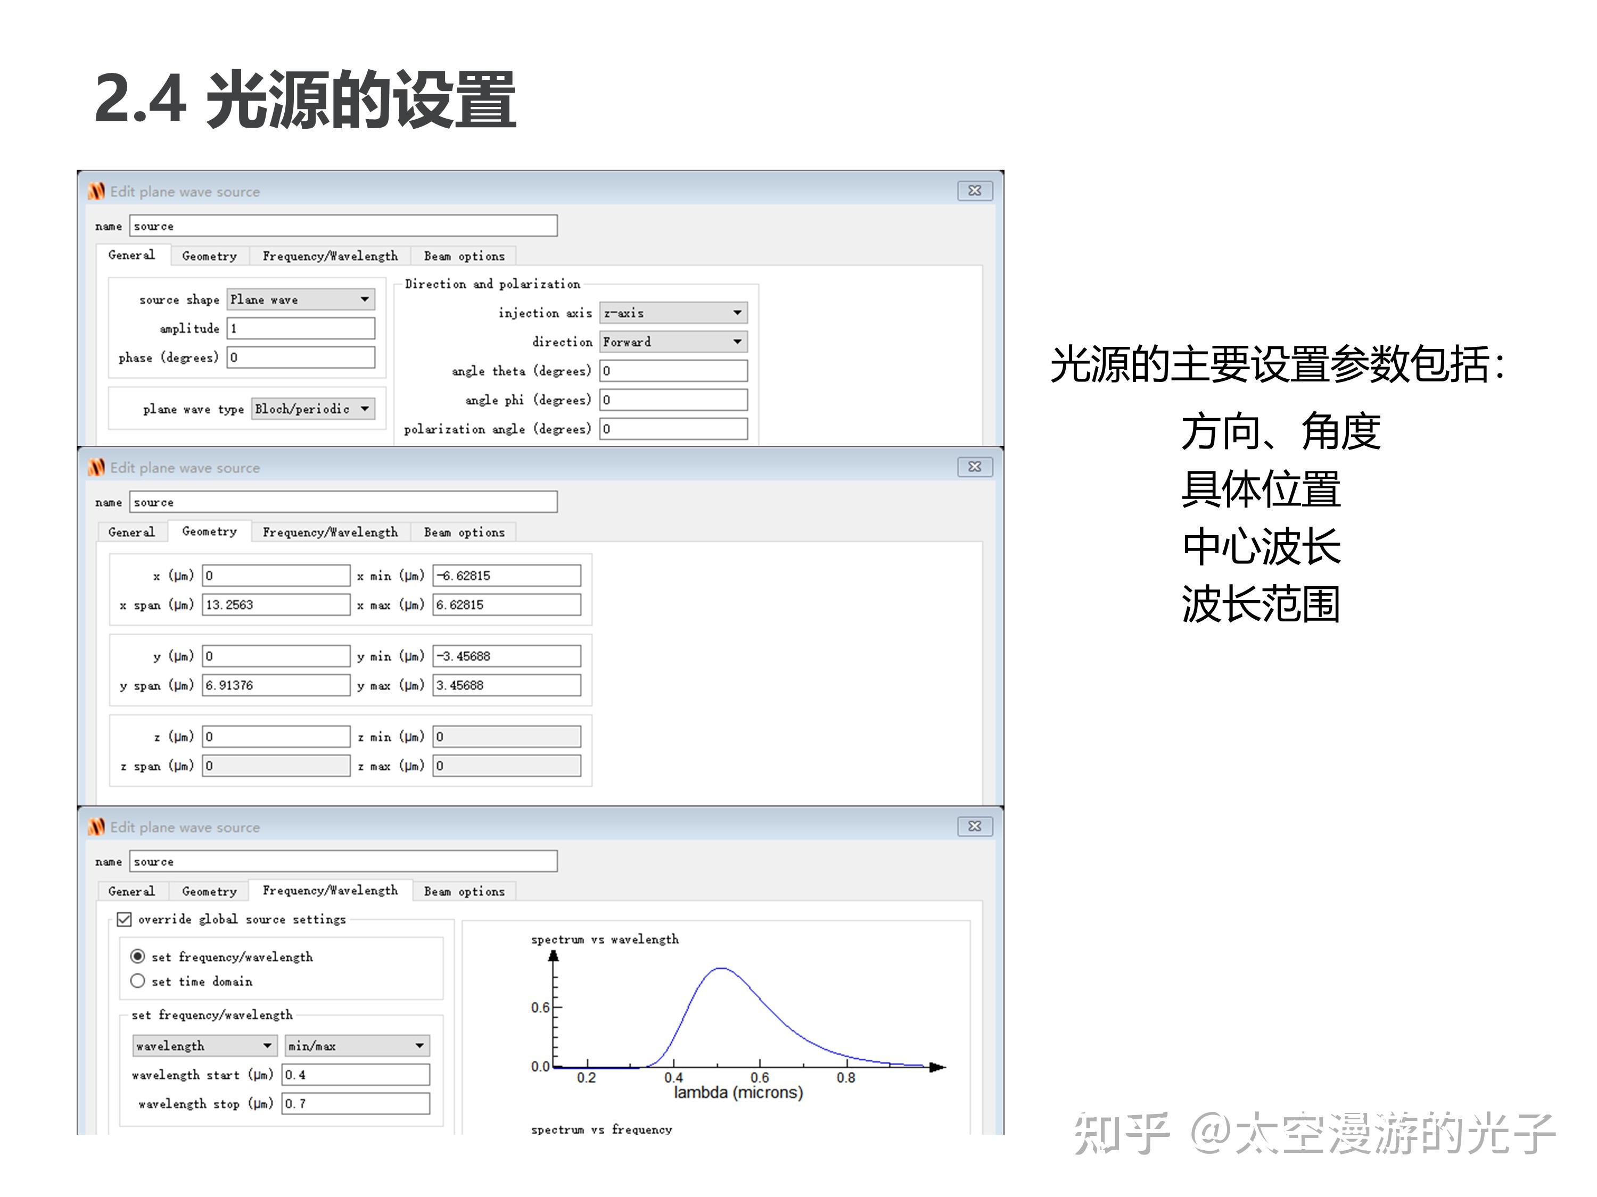
Task: Open the Geometry tab in bottom dialog
Action: pos(209,891)
